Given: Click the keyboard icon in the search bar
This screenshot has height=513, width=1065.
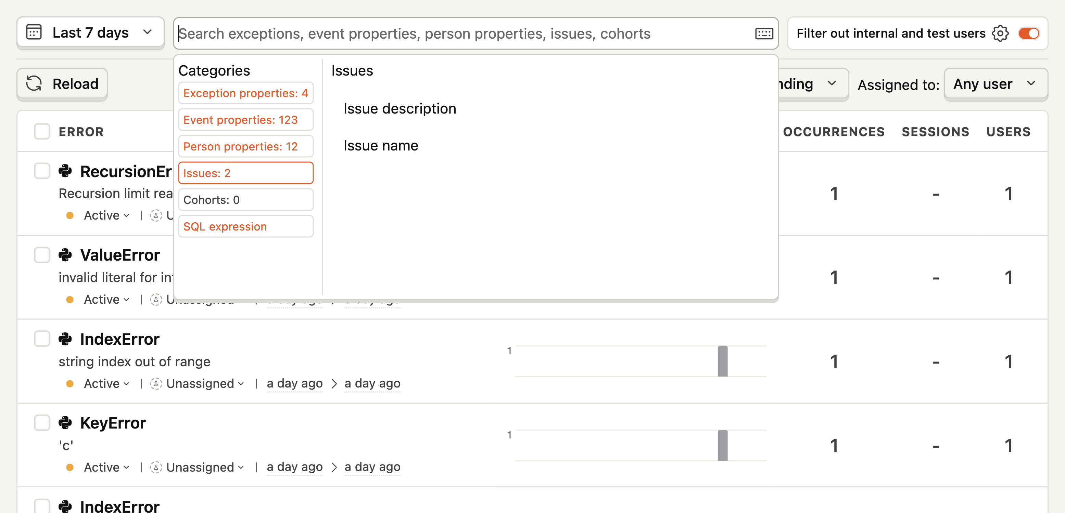Looking at the screenshot, I should click(764, 34).
